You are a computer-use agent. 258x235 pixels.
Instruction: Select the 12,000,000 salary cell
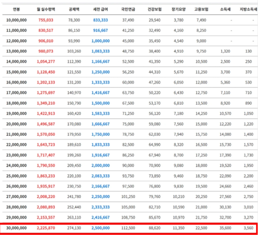pyautogui.click(x=17, y=41)
